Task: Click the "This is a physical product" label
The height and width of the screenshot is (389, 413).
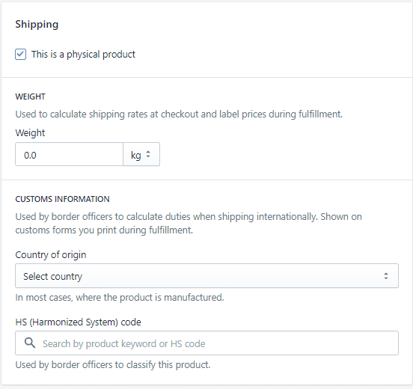Action: click(83, 55)
